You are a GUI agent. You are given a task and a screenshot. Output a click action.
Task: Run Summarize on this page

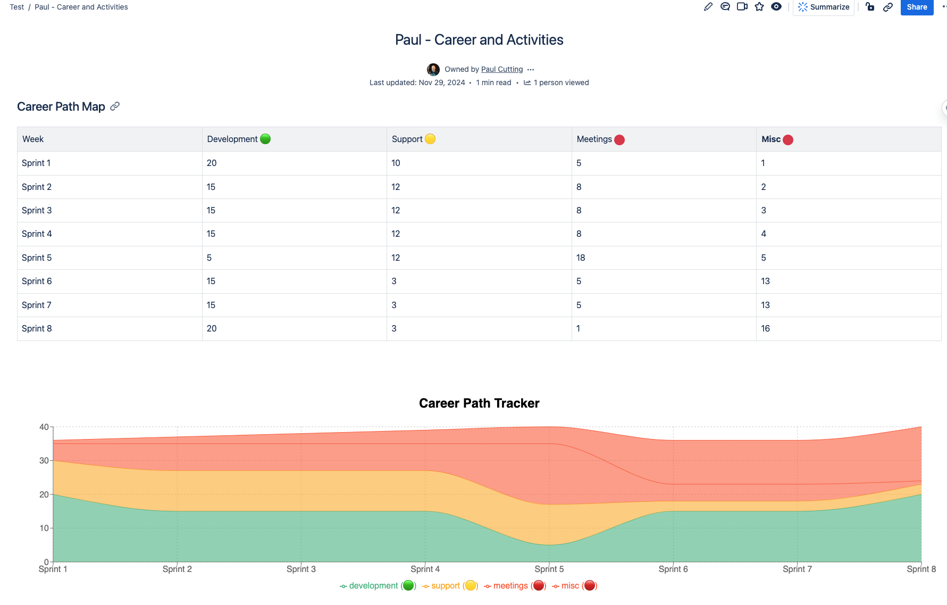tap(823, 7)
